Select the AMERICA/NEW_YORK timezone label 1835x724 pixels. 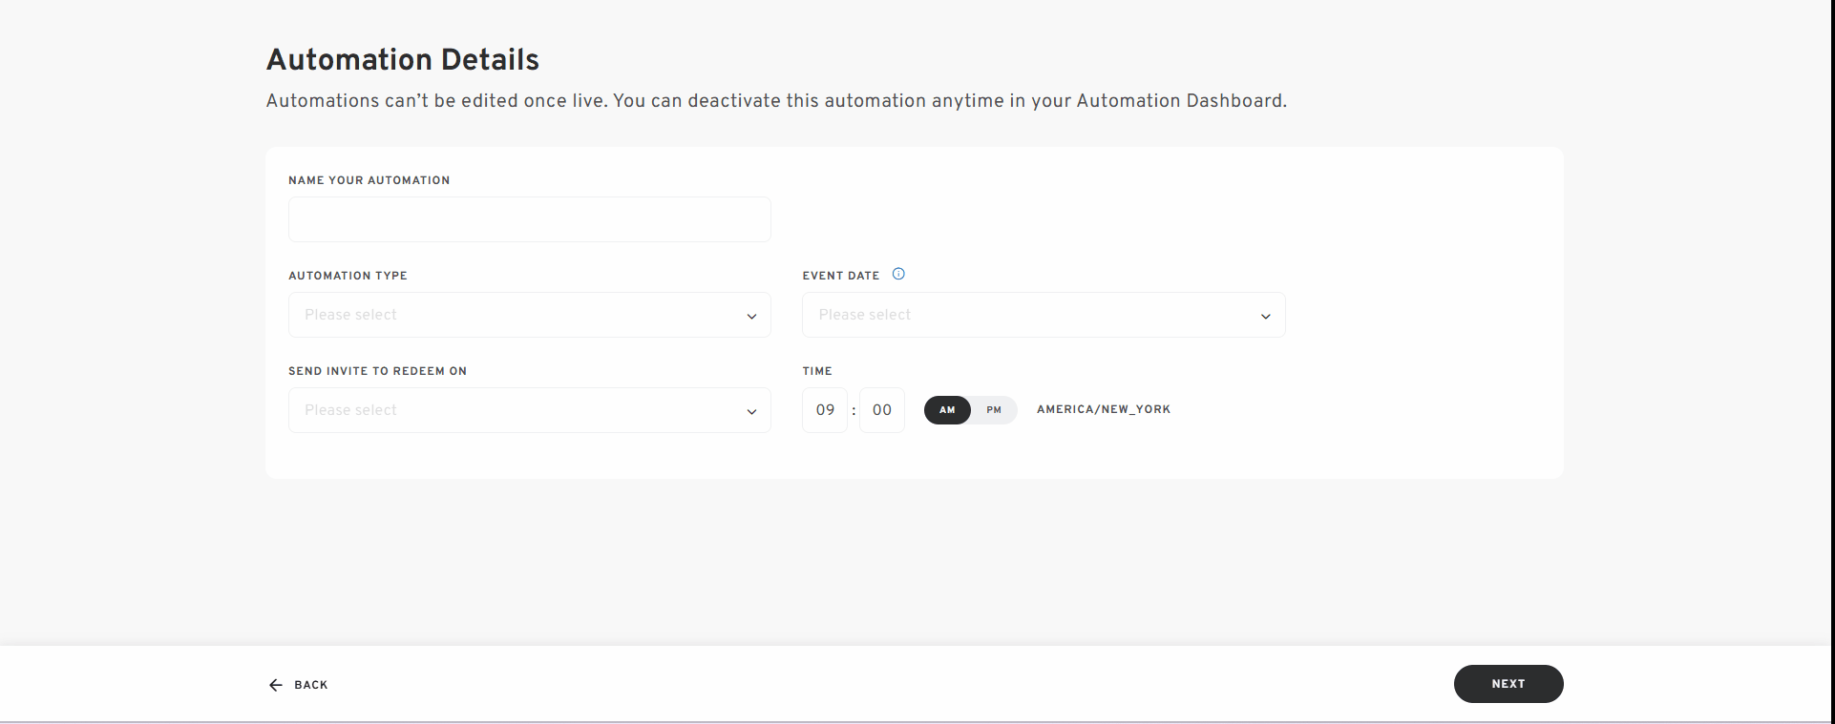tap(1103, 409)
